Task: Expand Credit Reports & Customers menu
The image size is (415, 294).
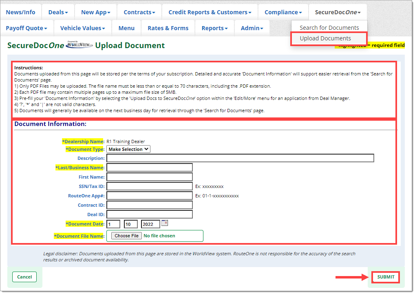Action: coord(210,12)
